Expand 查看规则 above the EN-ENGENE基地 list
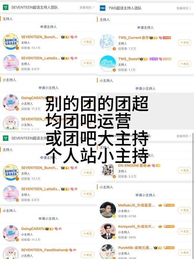 pos(184,136)
